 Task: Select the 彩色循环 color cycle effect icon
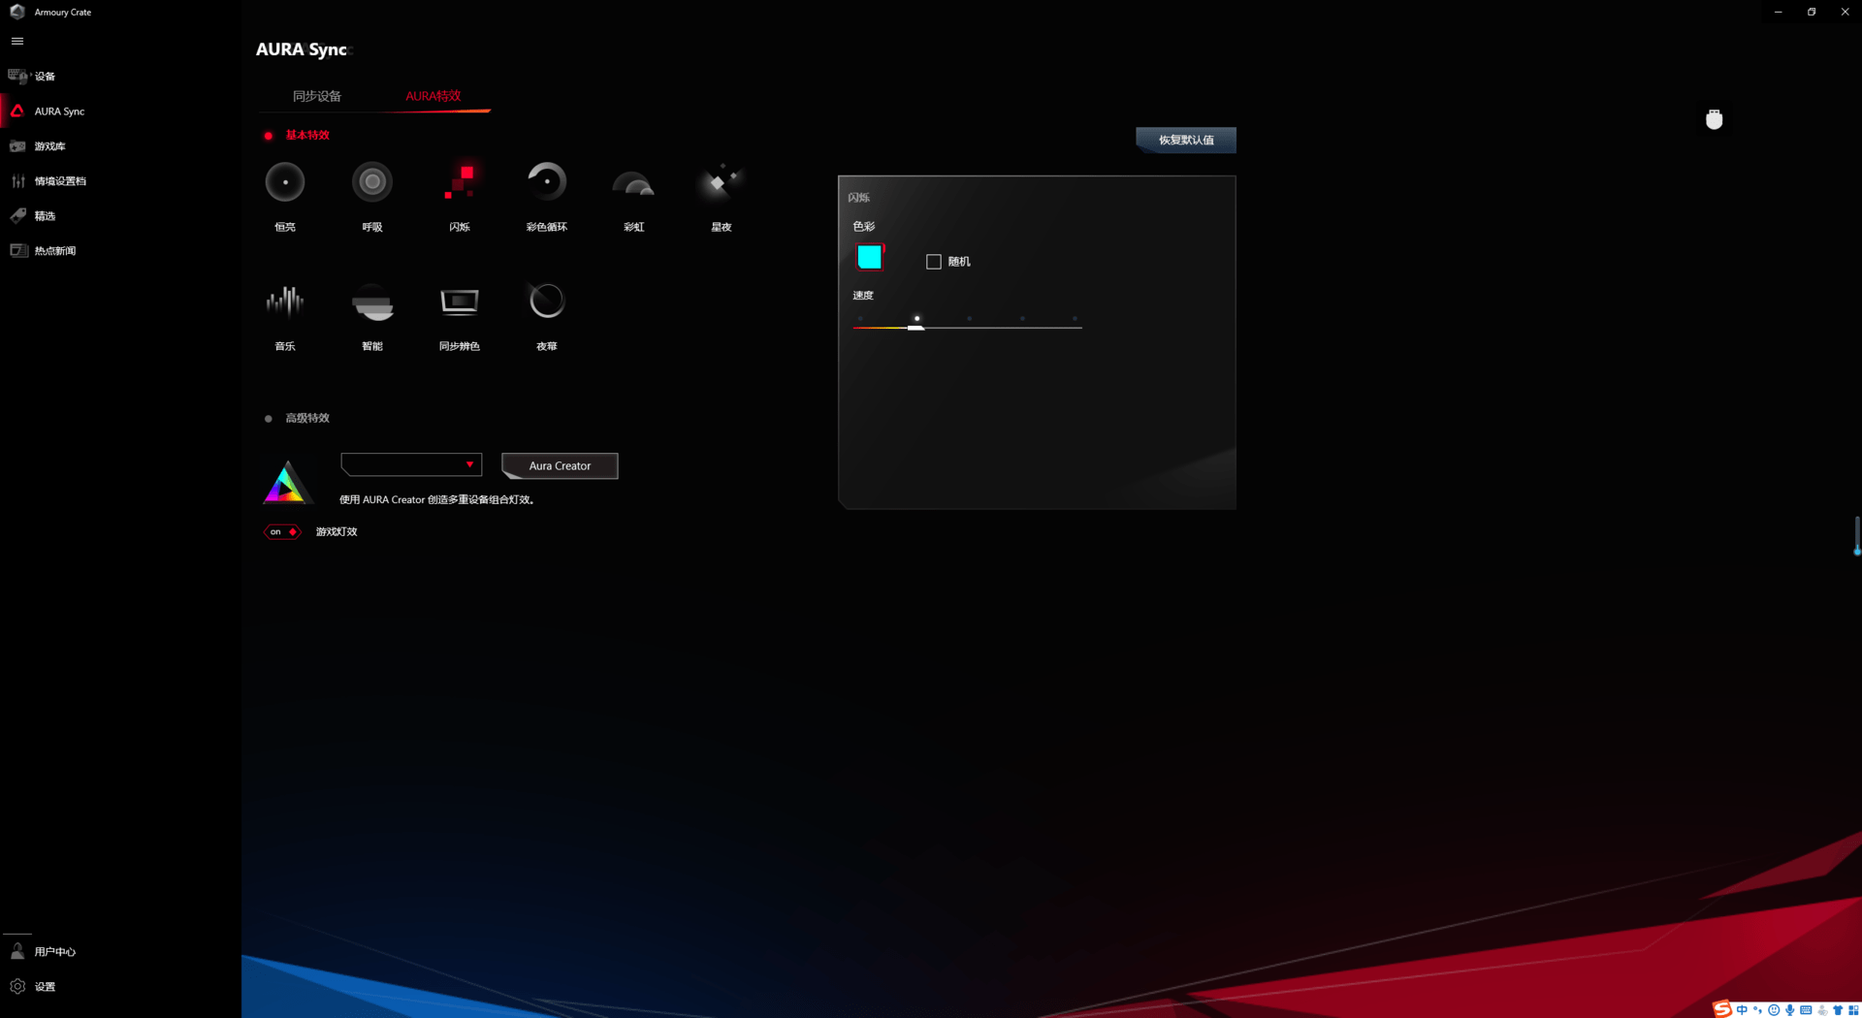tap(547, 182)
